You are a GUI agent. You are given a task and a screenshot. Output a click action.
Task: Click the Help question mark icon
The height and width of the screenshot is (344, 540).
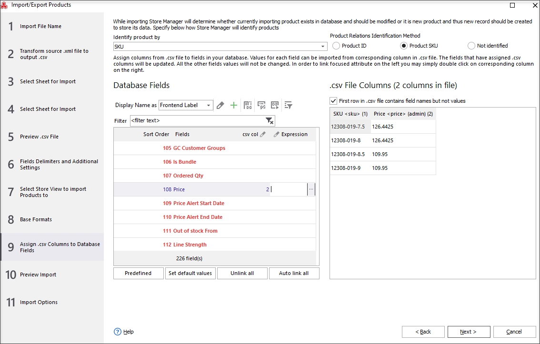118,332
